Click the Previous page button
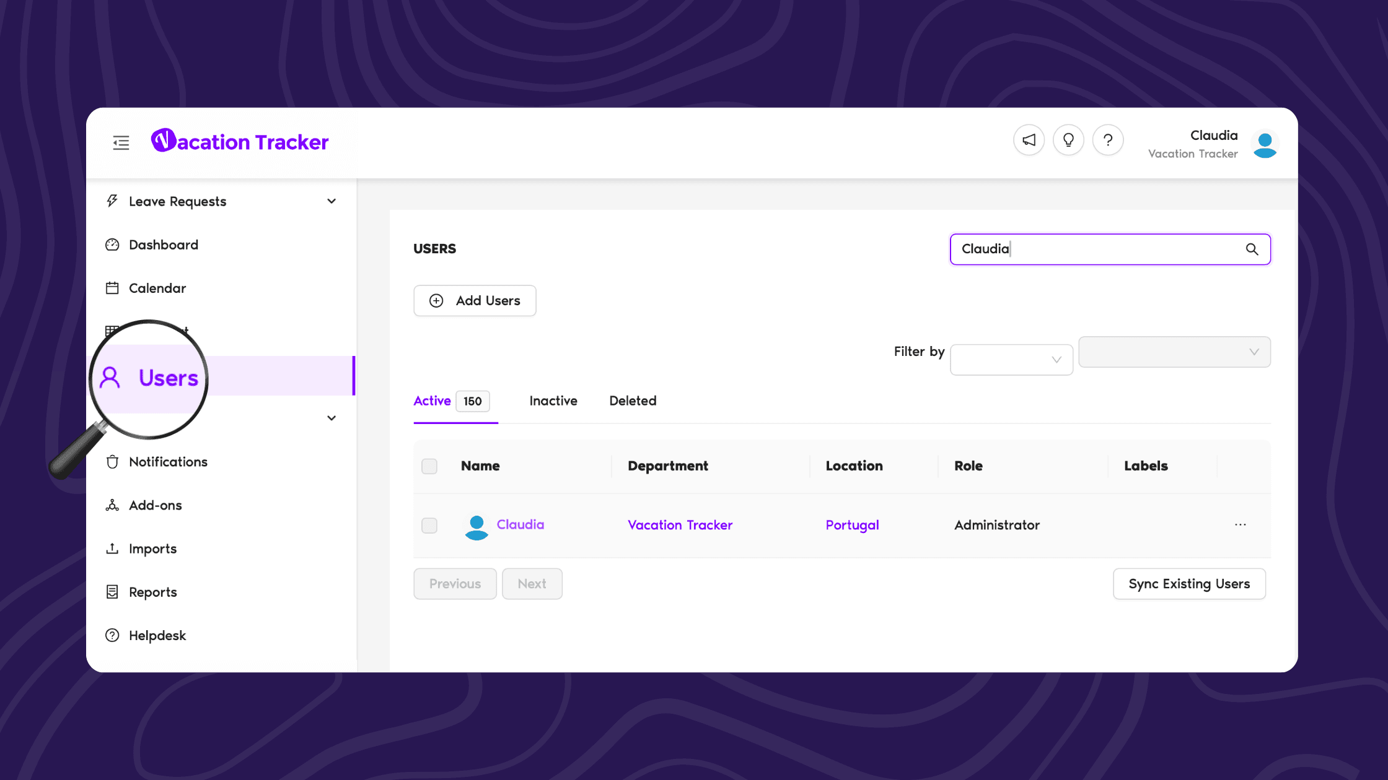Viewport: 1388px width, 780px height. click(x=455, y=584)
